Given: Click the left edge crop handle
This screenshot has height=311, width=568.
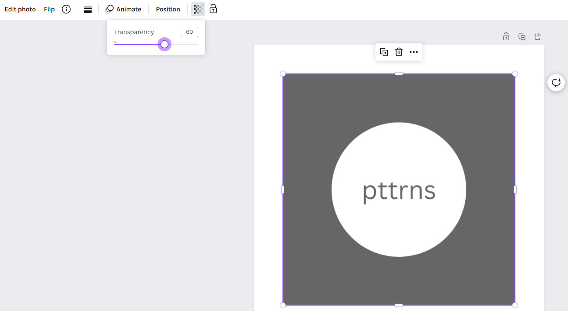Looking at the screenshot, I should coord(283,190).
